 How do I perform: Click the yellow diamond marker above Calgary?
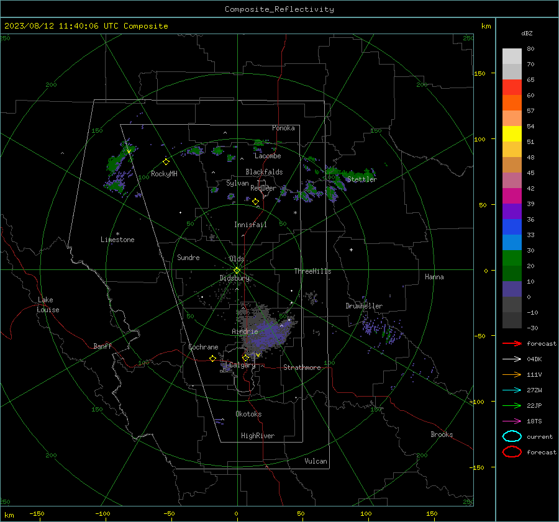point(245,358)
